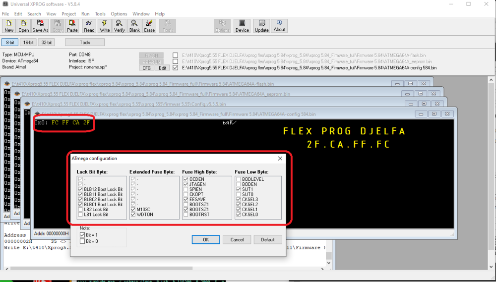The height and width of the screenshot is (282, 496).
Task: Open the Tools menu
Action: coord(100,14)
